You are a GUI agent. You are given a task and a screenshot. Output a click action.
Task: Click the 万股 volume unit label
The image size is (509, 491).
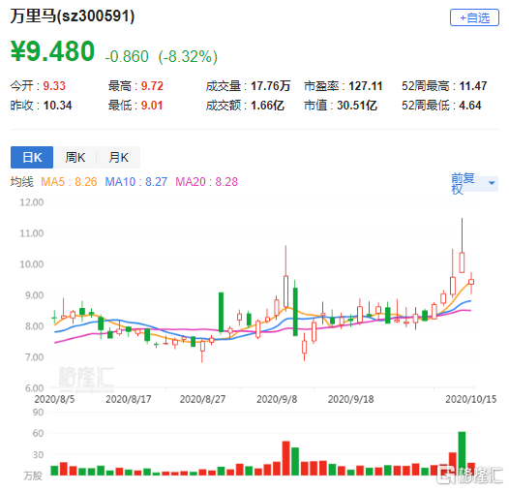coord(33,476)
